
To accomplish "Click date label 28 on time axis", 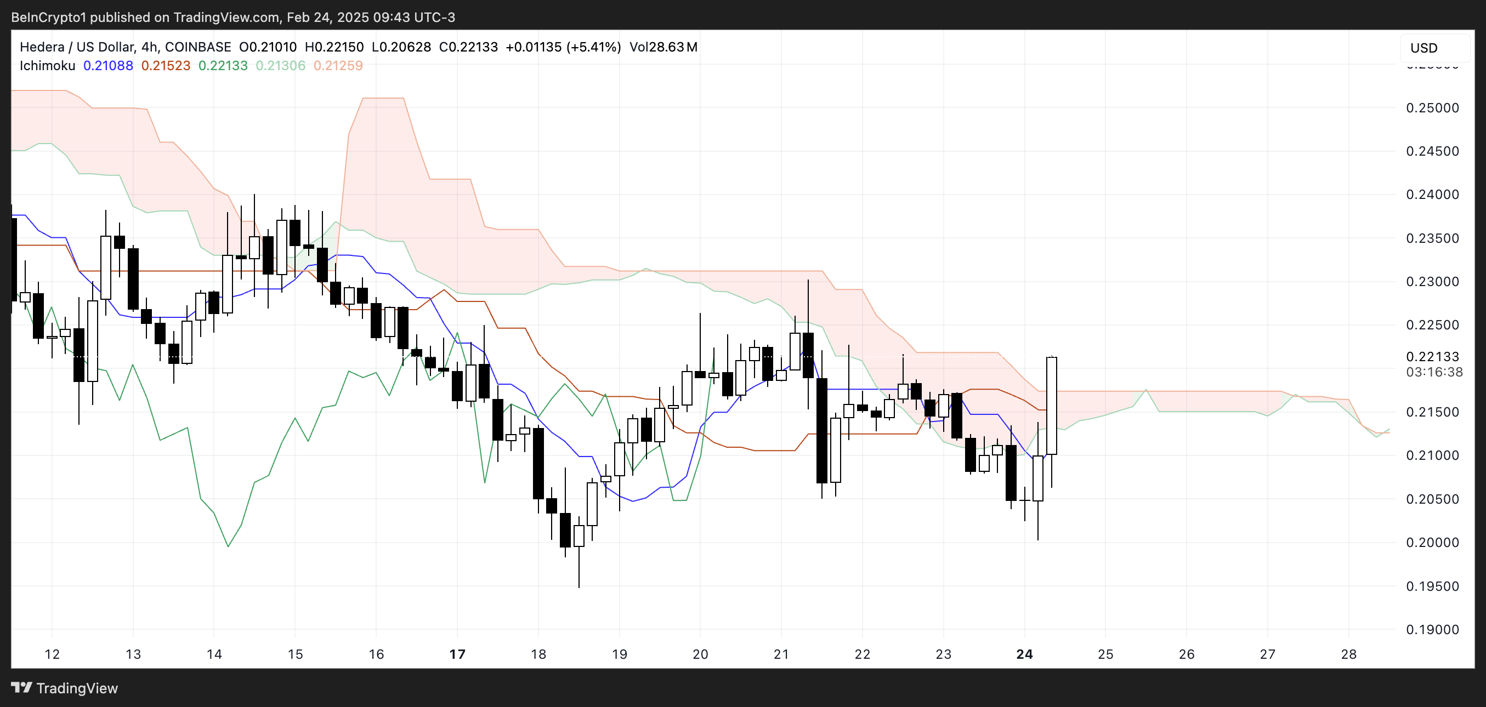I will click(x=1348, y=654).
